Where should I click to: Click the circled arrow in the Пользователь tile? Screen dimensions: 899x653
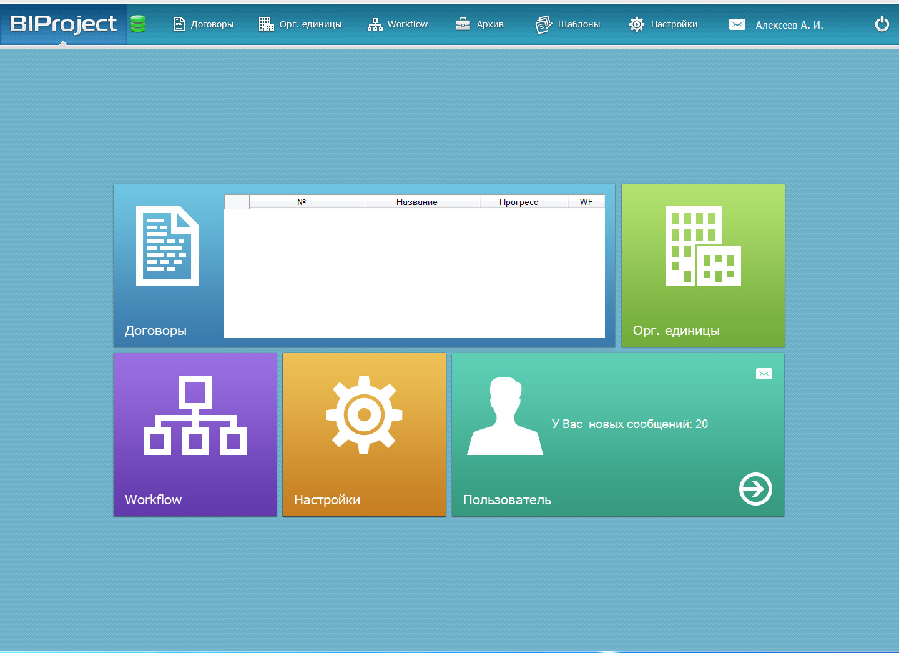(x=755, y=489)
